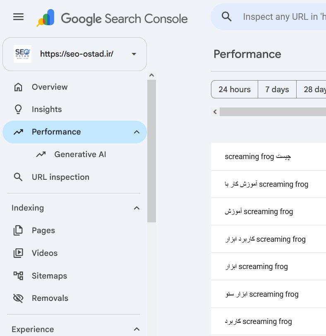Open the hamburger main menu
The height and width of the screenshot is (336, 326).
18,17
